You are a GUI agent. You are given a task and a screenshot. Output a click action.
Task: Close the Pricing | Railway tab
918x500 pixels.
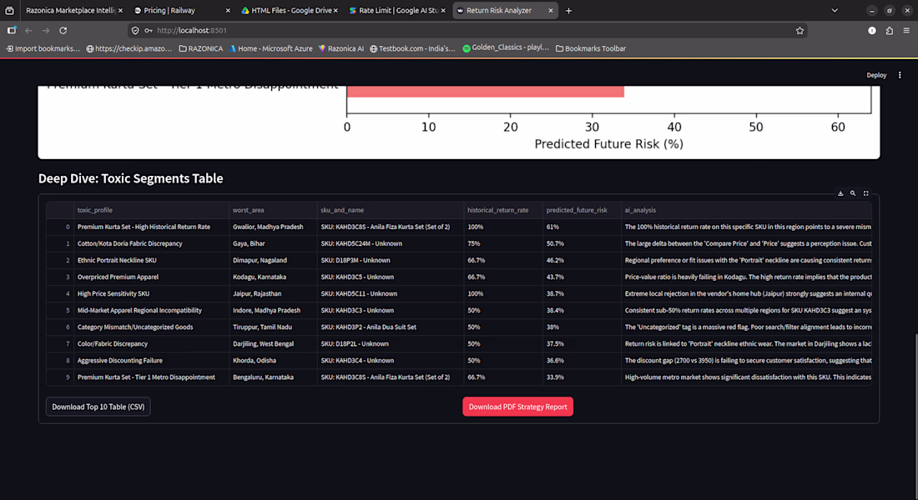click(228, 11)
